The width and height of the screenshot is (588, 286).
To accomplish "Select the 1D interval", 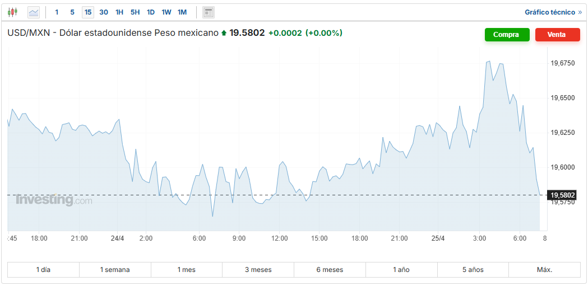I will tap(151, 12).
